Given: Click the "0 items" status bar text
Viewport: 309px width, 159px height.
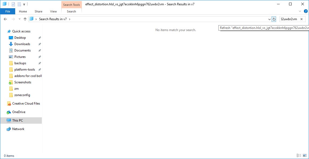Looking at the screenshot, I should point(9,156).
